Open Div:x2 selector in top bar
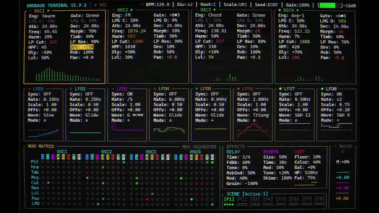379x213 pixels. point(185,5)
